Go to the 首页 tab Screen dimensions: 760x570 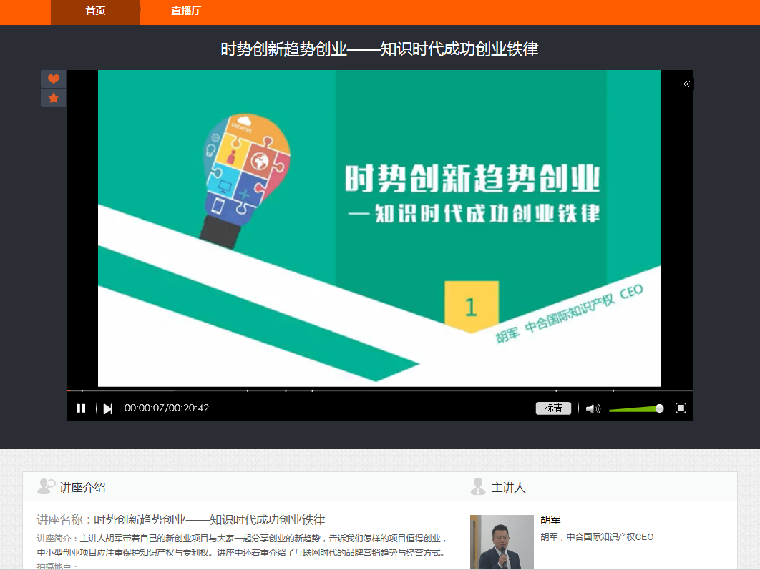tap(95, 11)
